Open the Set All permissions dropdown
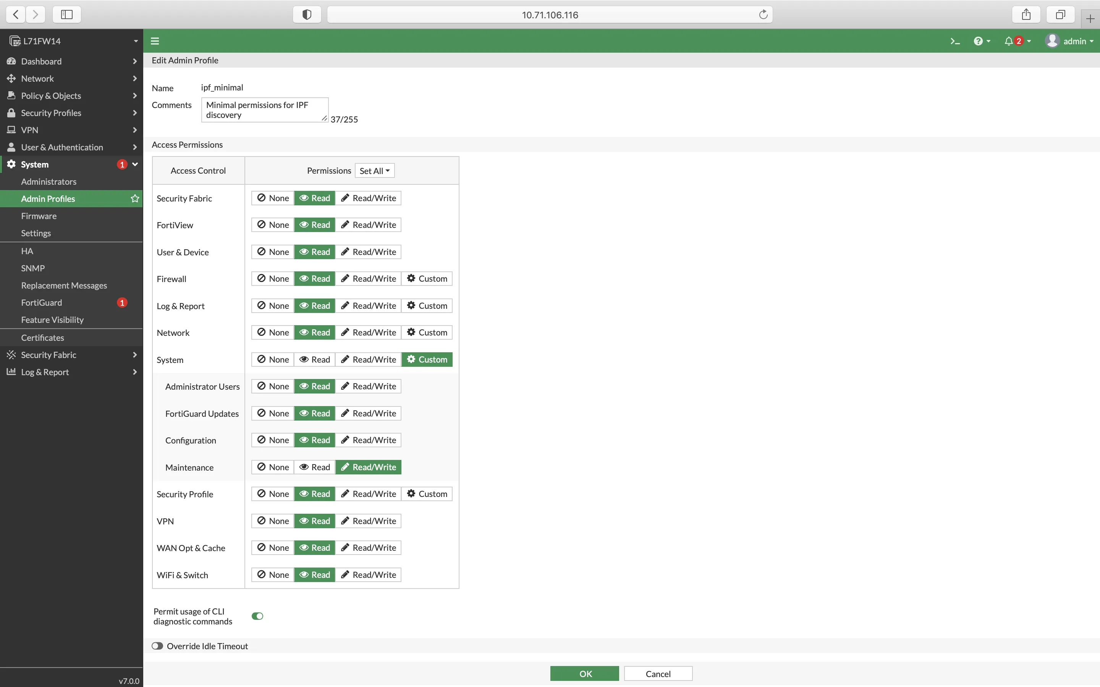Viewport: 1100px width, 687px height. (375, 171)
